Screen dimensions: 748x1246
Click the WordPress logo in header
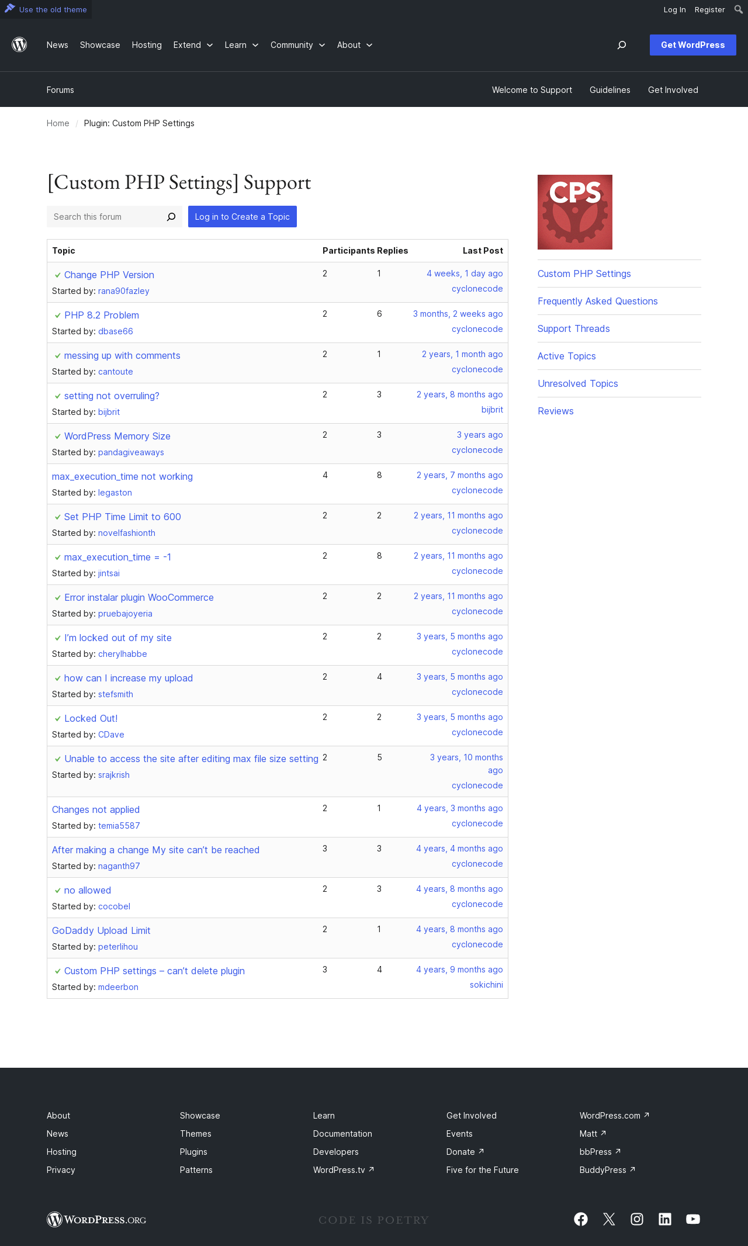[x=19, y=45]
